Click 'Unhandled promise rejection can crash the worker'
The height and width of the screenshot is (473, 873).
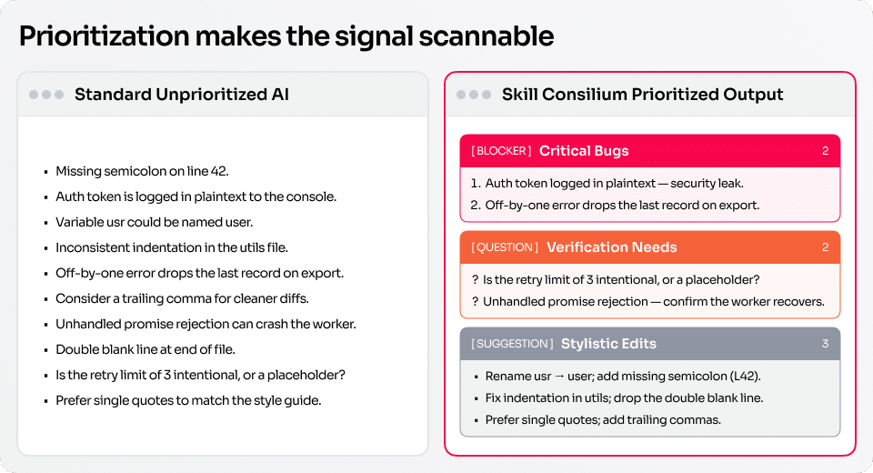[x=206, y=324]
